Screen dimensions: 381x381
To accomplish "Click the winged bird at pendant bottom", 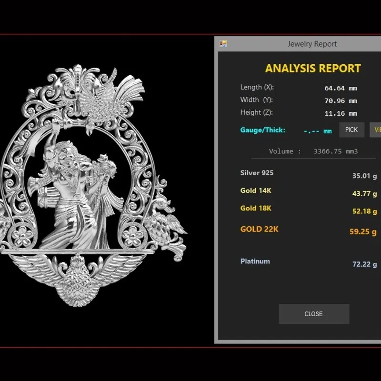I will point(77,280).
